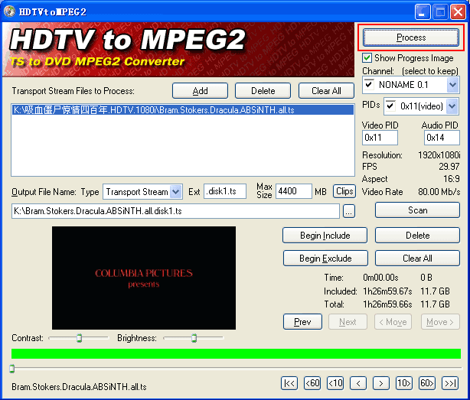
Task: Open the output file browse (...) button
Action: point(348,211)
